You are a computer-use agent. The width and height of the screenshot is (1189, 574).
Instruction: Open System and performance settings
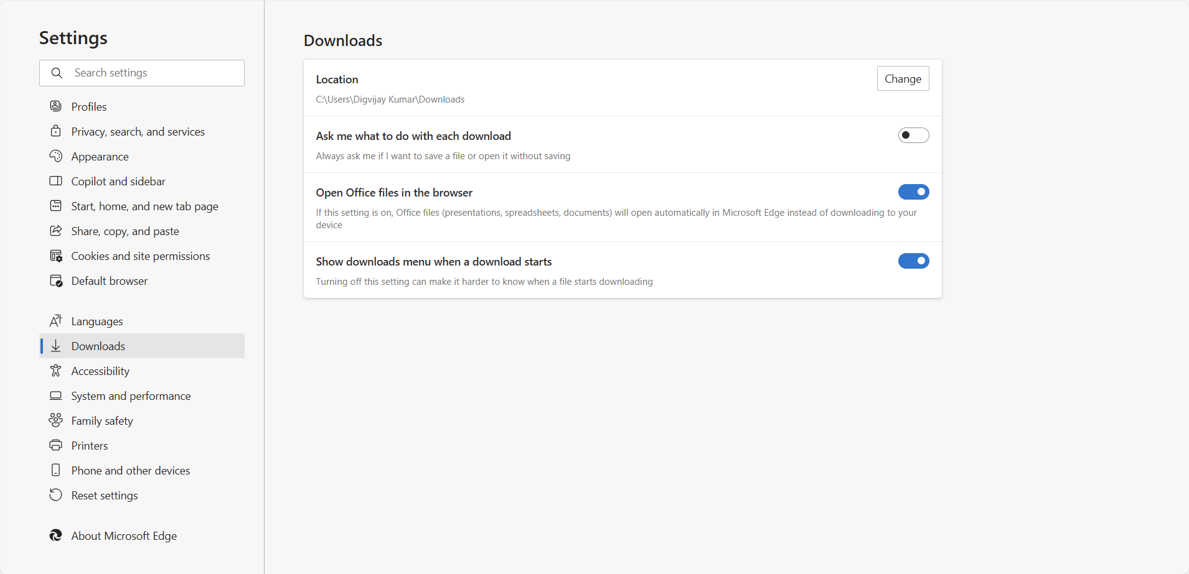[x=131, y=396]
